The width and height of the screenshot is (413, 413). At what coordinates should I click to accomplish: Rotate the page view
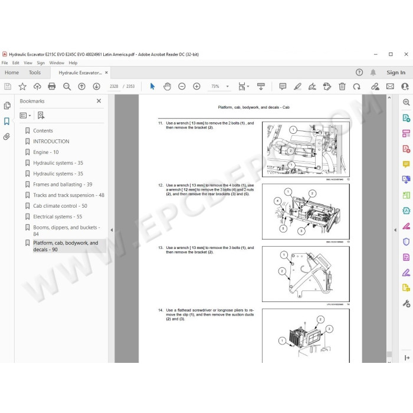click(x=356, y=86)
